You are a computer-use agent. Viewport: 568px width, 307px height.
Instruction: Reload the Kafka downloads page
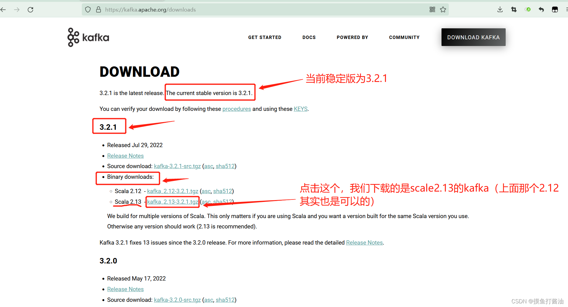click(x=30, y=10)
